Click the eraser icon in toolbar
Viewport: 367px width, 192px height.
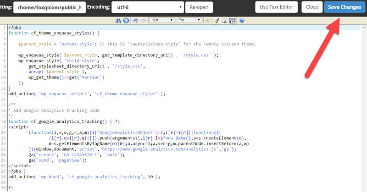[x=224, y=21]
